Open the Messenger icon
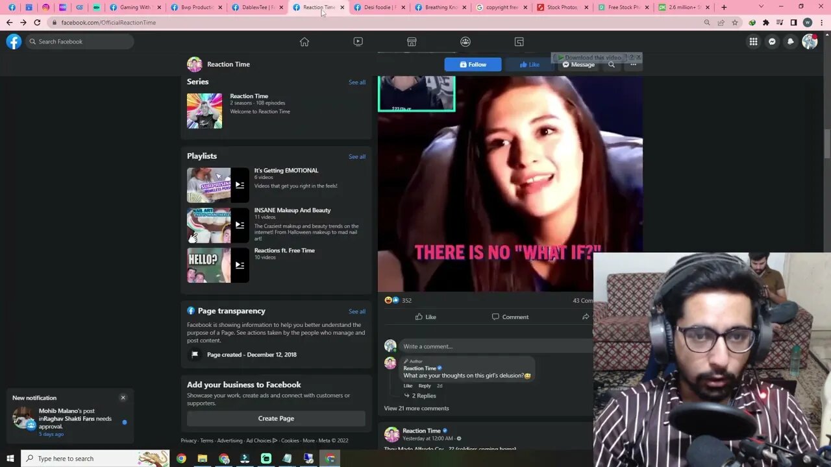 click(772, 42)
